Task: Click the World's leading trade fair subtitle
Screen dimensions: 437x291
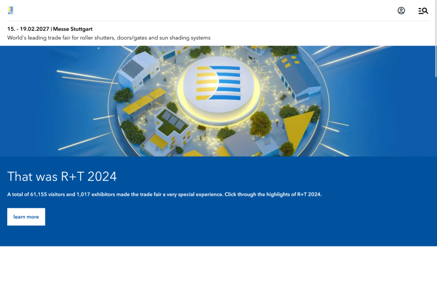Action: pos(108,37)
